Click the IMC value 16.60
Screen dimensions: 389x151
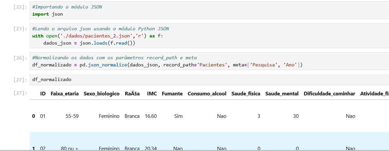[151, 116]
